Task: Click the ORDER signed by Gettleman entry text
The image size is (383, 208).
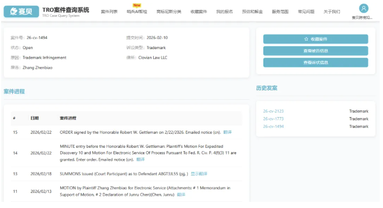Action: 140,132
